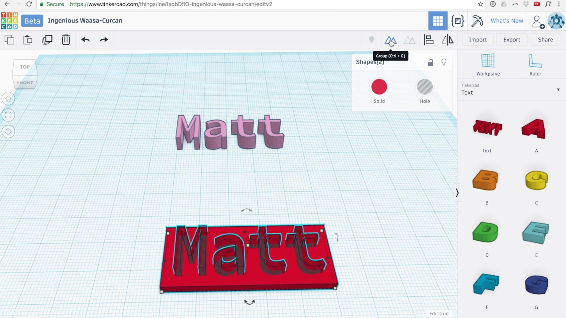
Task: Click the Share button
Action: pyautogui.click(x=545, y=40)
